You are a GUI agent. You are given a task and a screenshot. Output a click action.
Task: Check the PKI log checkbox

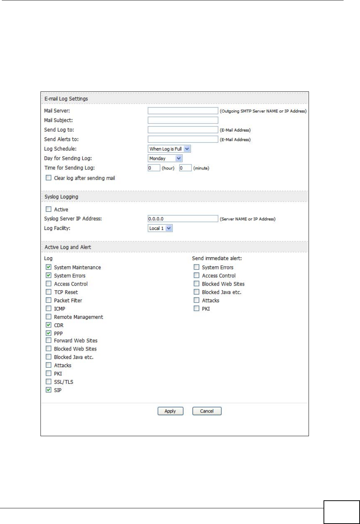click(x=49, y=374)
